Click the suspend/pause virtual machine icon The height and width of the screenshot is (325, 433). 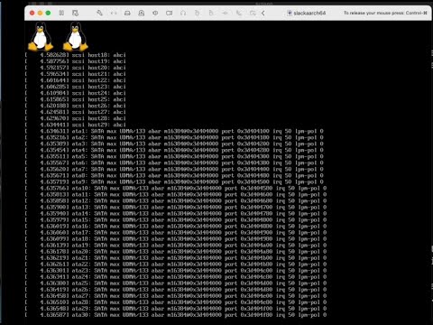point(61,13)
